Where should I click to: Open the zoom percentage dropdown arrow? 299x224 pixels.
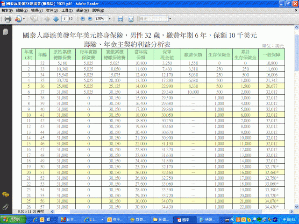click(110, 19)
